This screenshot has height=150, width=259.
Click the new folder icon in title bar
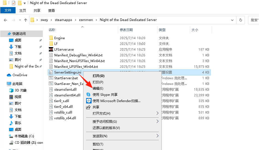pos(20,3)
